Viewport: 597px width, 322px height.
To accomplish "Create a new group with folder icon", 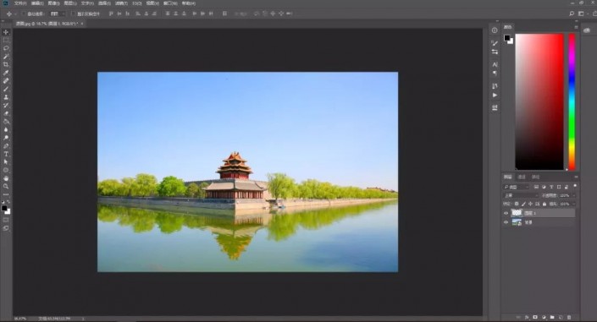I will (552, 317).
